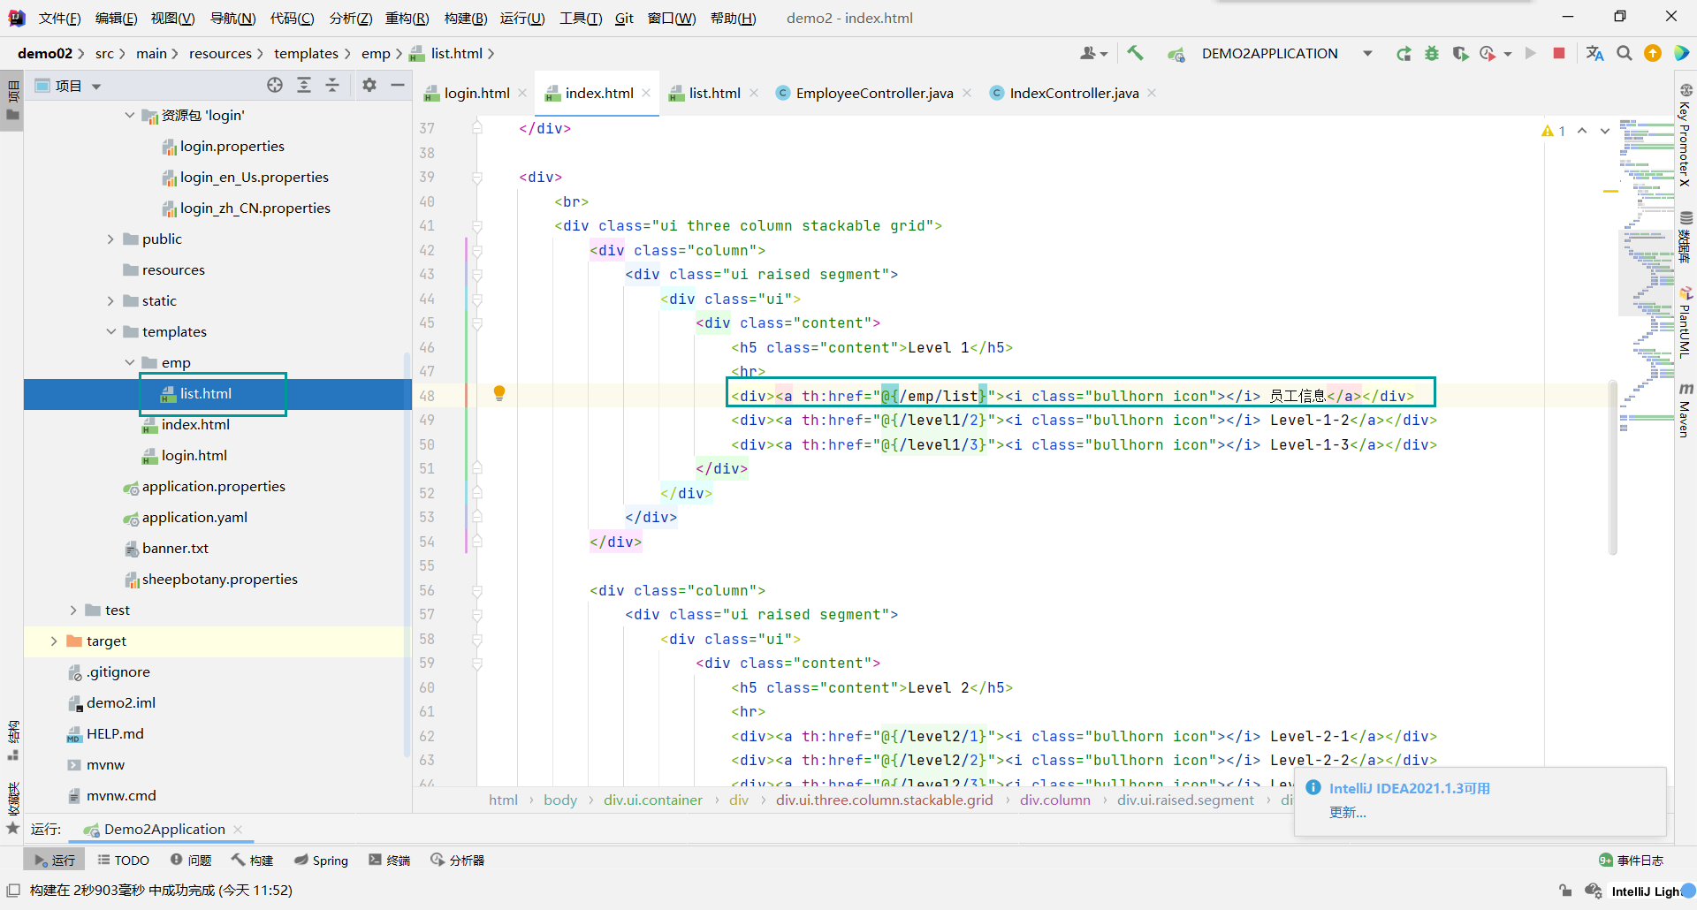
Task: Rerun the application with the green rerun icon
Action: (x=1404, y=54)
